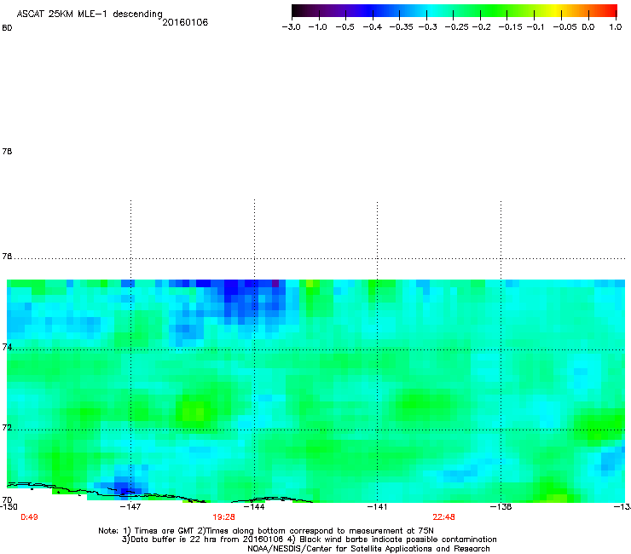631x554 pixels.
Task: Select the date label 20160106
Action: (x=185, y=22)
